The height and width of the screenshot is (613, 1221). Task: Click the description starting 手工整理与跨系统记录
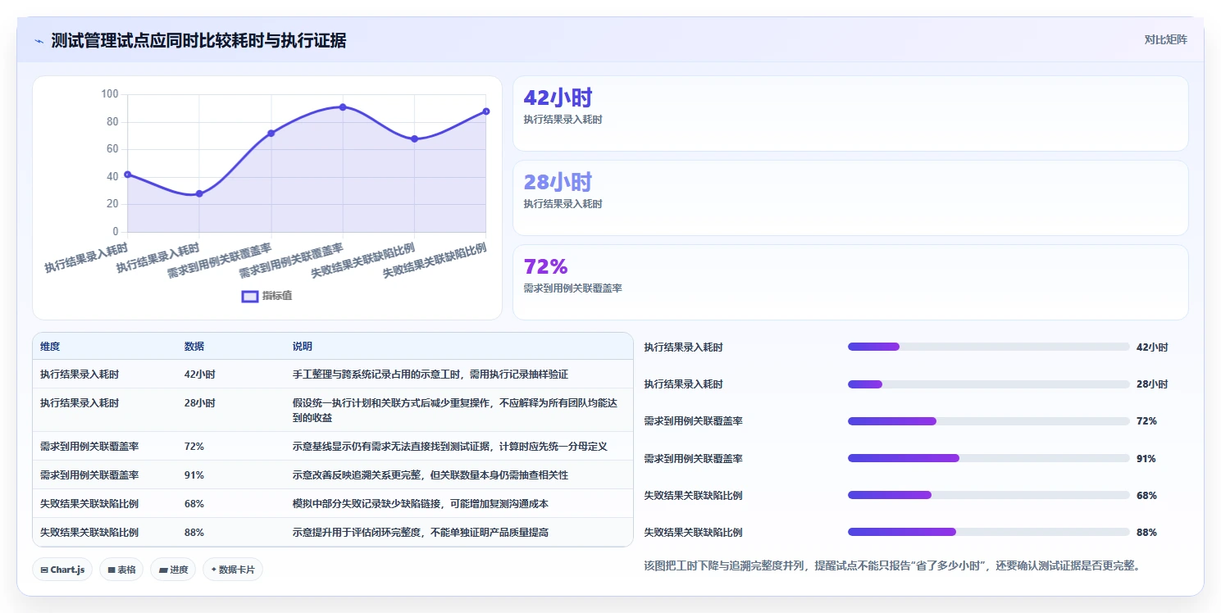tap(431, 375)
